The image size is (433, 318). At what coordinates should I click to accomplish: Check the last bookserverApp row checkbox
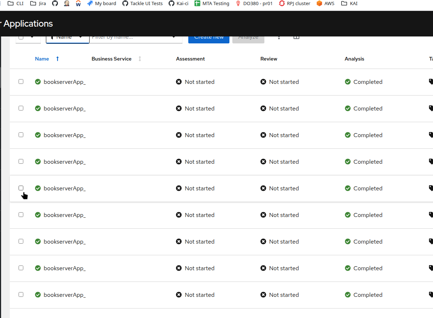tap(21, 295)
